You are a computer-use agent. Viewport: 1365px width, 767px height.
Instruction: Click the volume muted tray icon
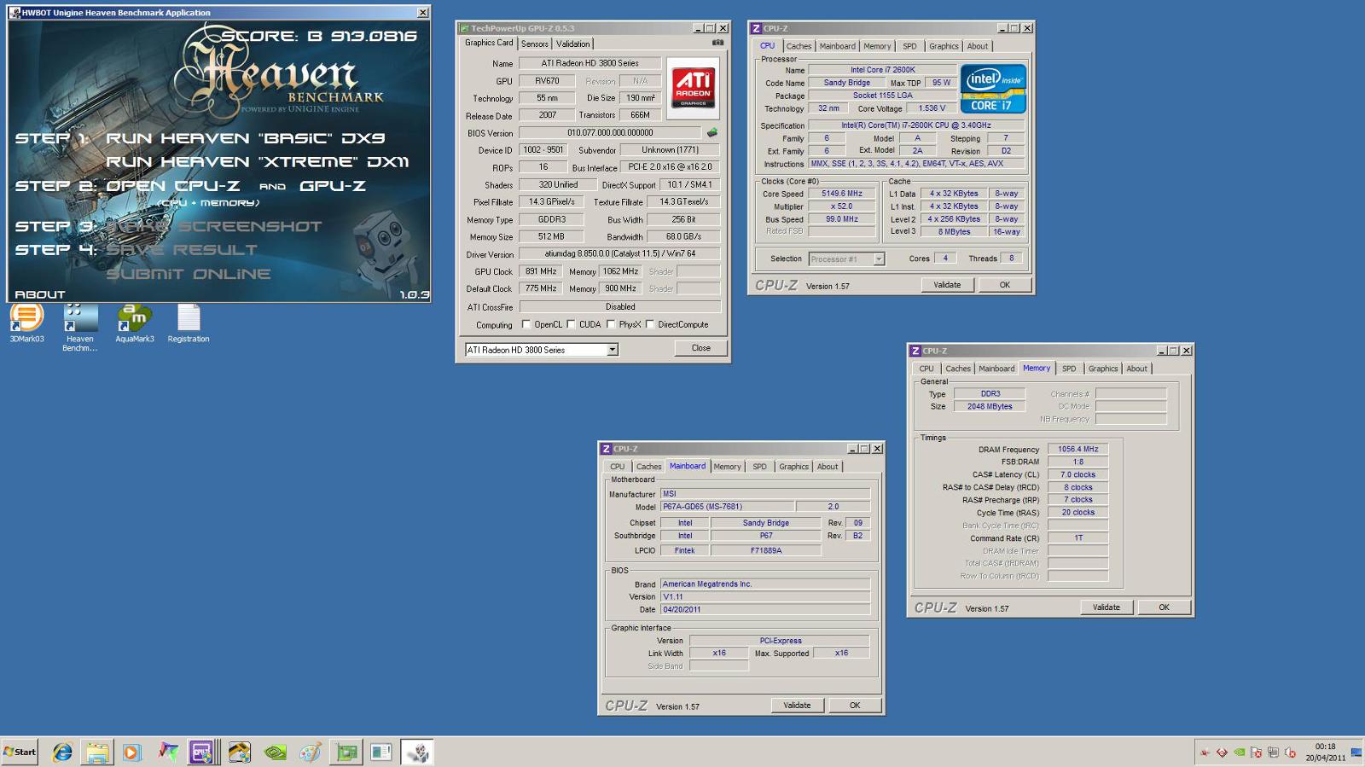pos(1290,752)
